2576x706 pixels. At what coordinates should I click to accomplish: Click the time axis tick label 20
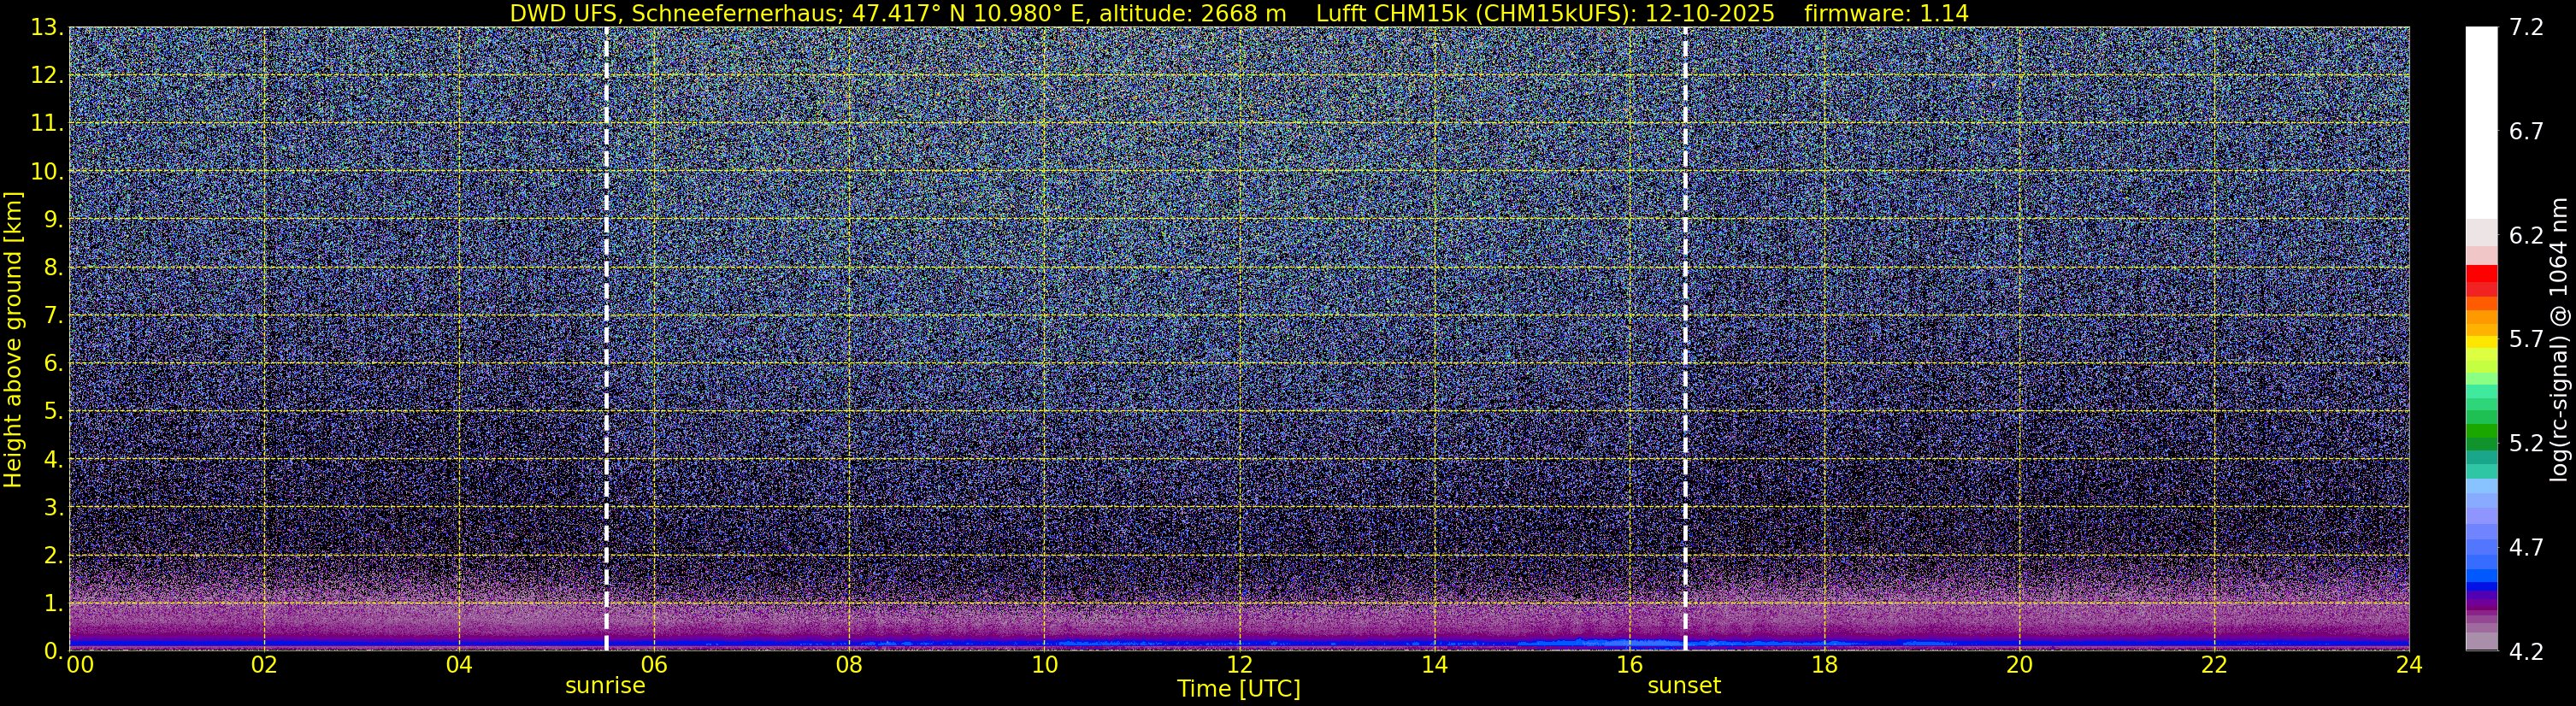click(2019, 666)
